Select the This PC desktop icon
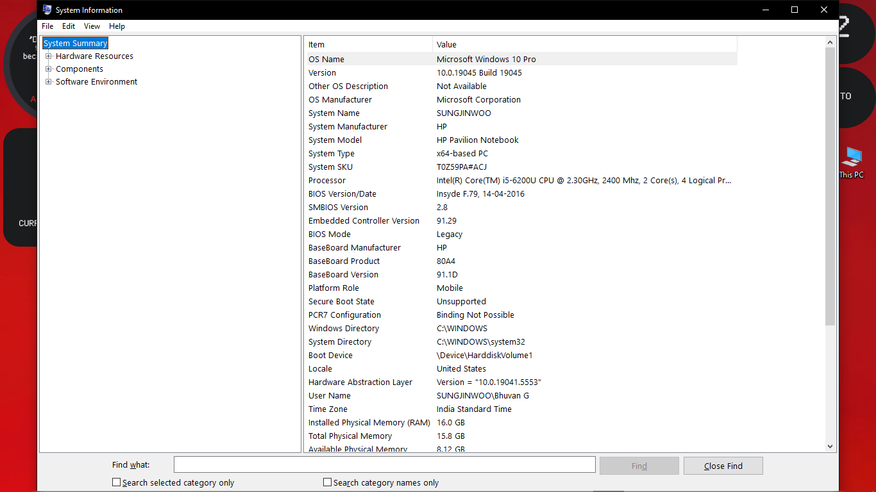This screenshot has height=492, width=876. point(852,163)
